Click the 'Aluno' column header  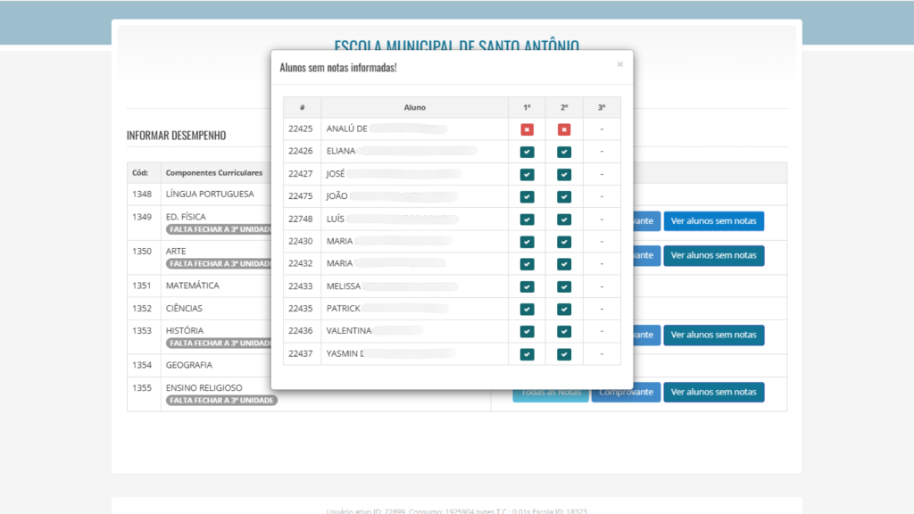[414, 107]
